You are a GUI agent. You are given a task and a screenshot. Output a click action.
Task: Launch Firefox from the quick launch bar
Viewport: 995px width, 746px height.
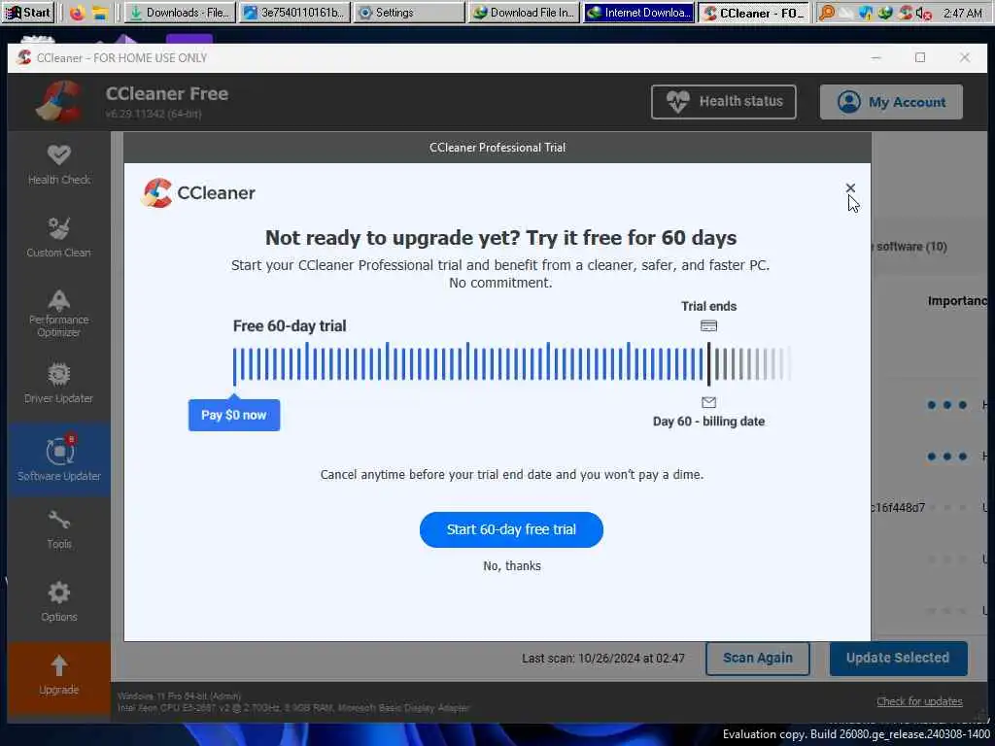click(78, 13)
